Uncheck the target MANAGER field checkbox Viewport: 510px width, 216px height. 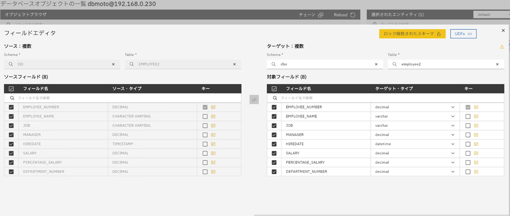pyautogui.click(x=274, y=135)
